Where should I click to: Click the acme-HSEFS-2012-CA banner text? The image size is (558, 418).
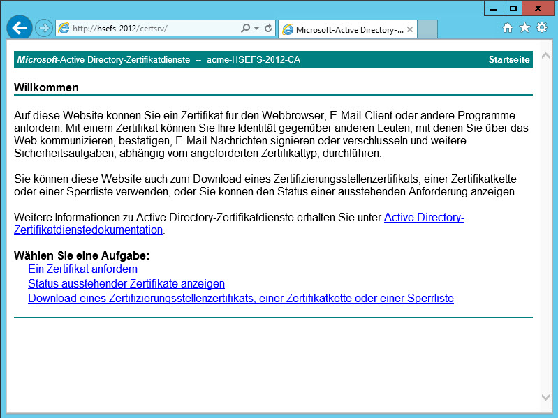coord(254,59)
